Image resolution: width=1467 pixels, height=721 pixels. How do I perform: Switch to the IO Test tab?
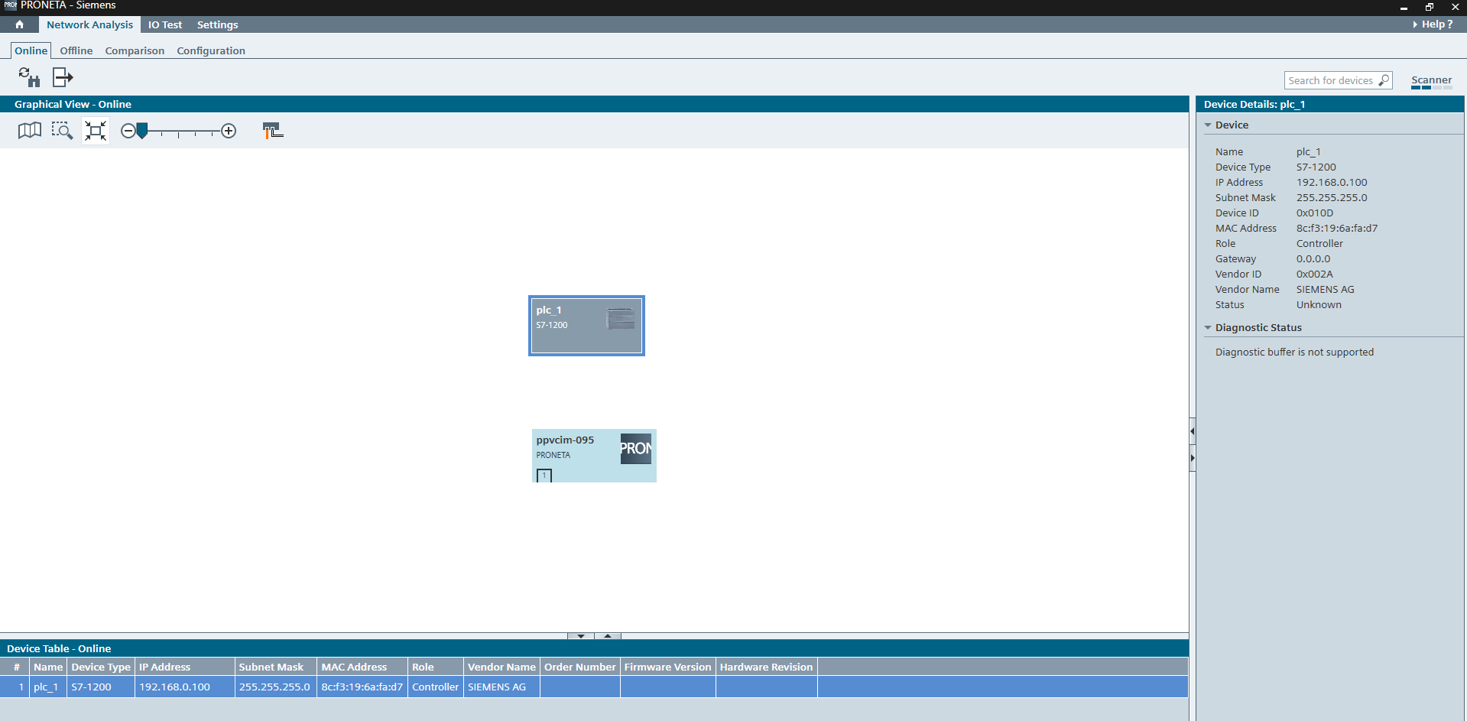click(165, 24)
